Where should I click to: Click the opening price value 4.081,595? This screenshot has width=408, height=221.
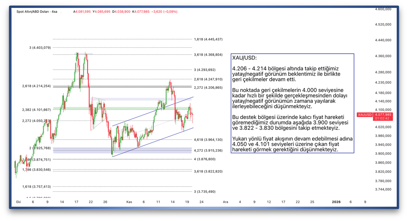pos(83,12)
